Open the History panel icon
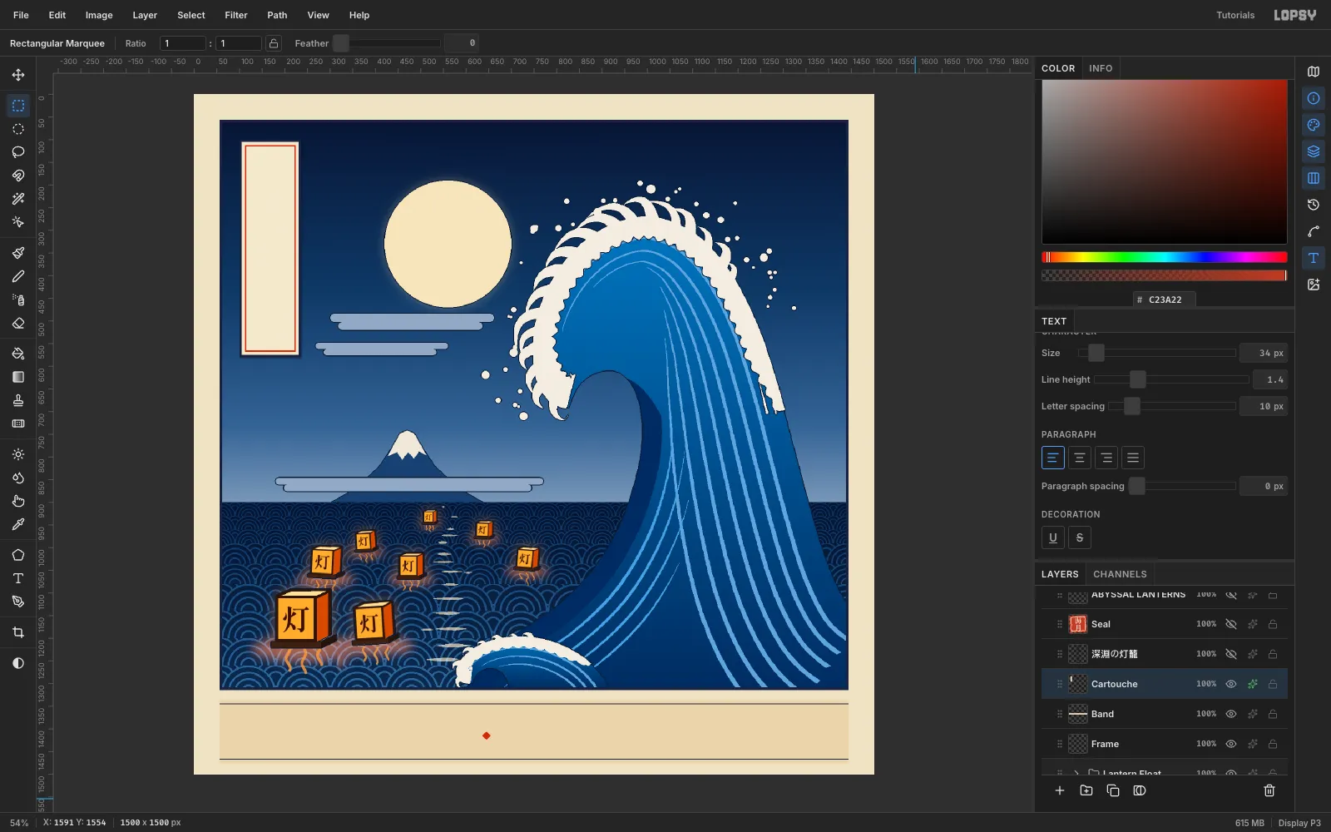This screenshot has height=832, width=1331. coord(1314,205)
